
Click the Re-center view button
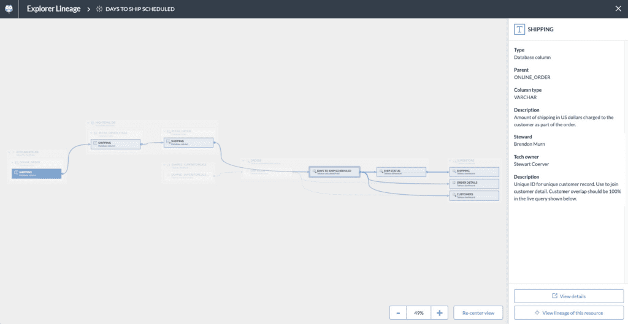point(478,313)
